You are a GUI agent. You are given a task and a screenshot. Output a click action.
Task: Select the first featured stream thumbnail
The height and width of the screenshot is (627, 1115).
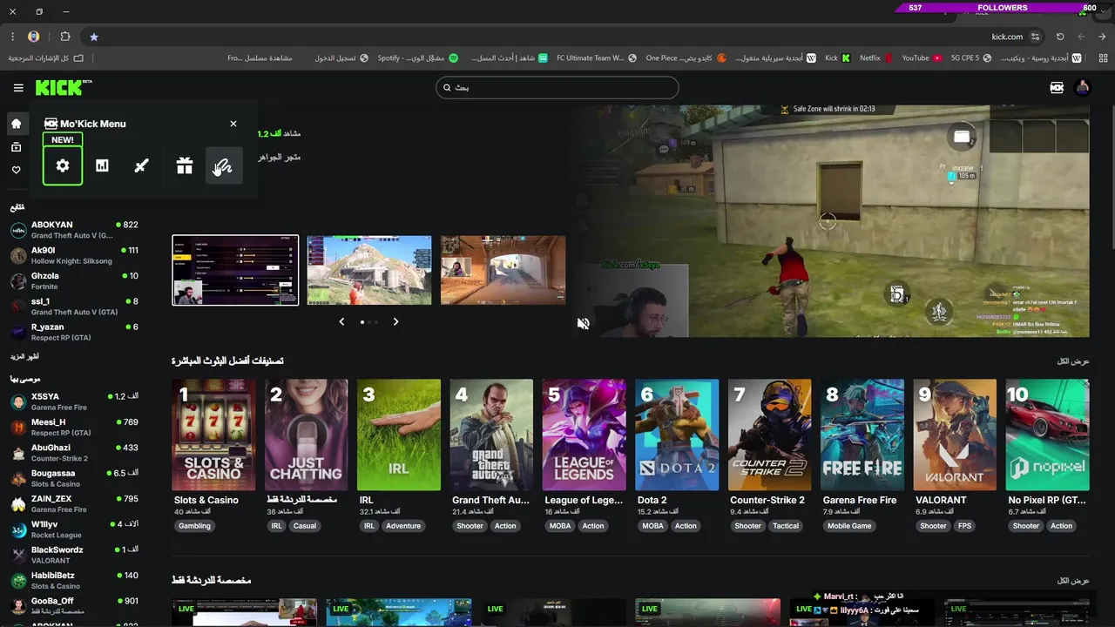click(x=235, y=270)
